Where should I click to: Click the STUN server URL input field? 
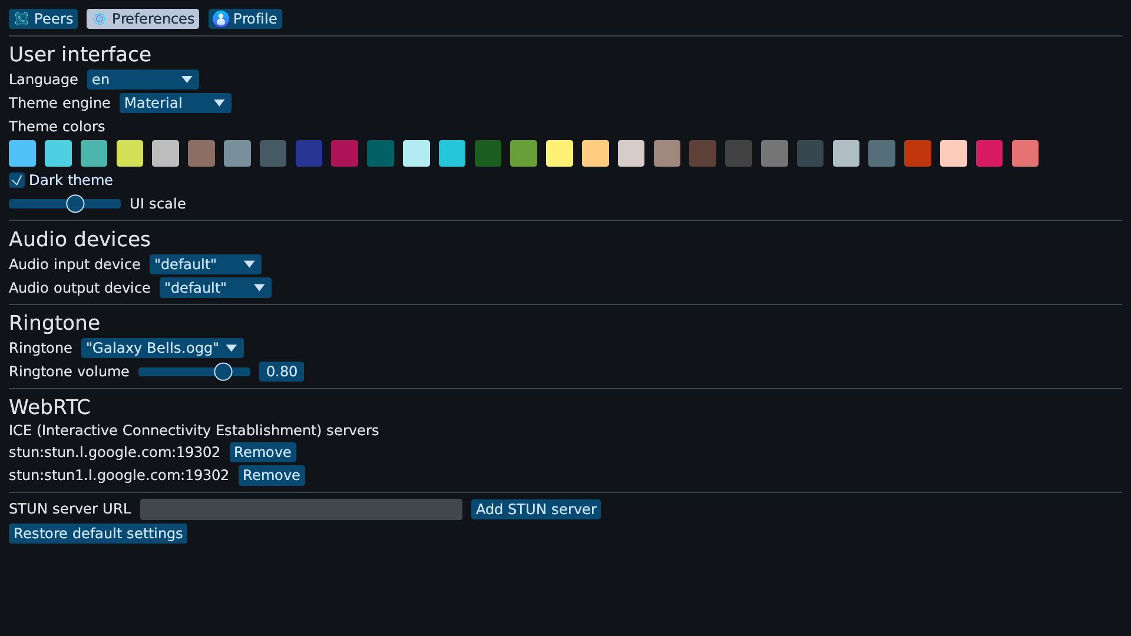(301, 509)
